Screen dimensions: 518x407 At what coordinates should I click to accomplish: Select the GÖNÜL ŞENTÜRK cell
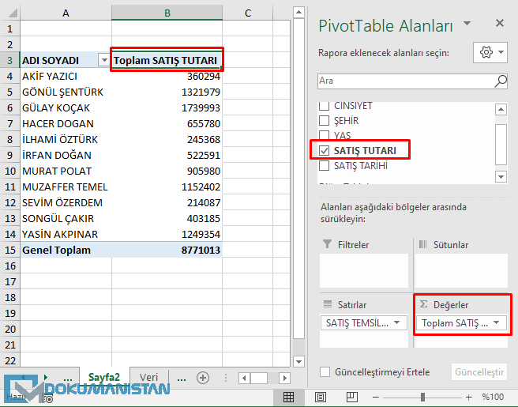pos(66,92)
